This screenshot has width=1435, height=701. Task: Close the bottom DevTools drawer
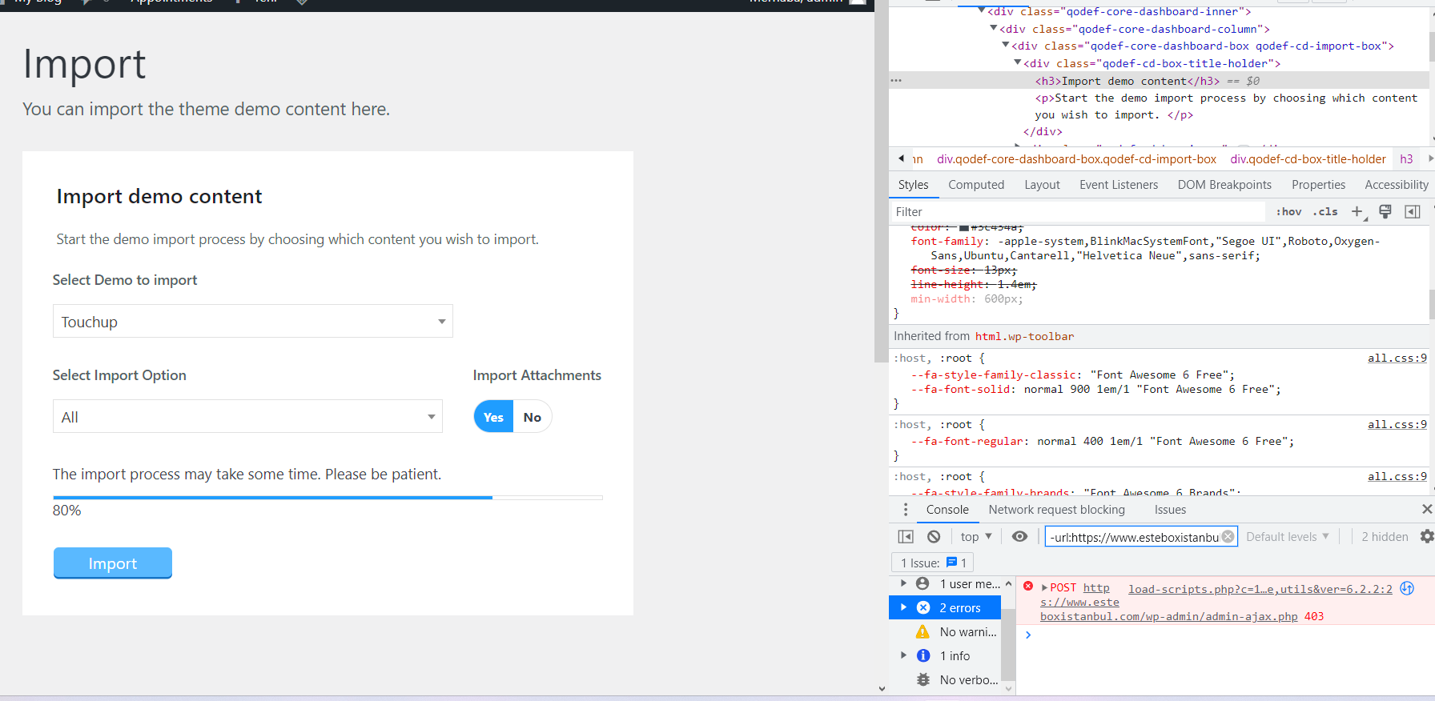(x=1426, y=510)
